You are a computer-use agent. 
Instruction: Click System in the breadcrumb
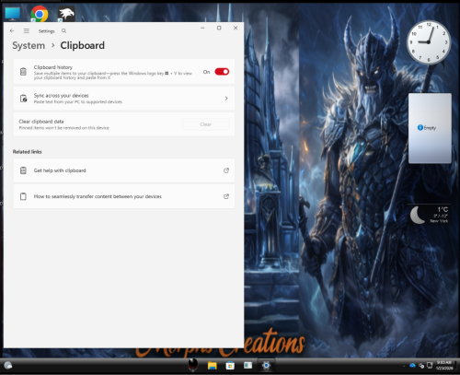point(29,45)
